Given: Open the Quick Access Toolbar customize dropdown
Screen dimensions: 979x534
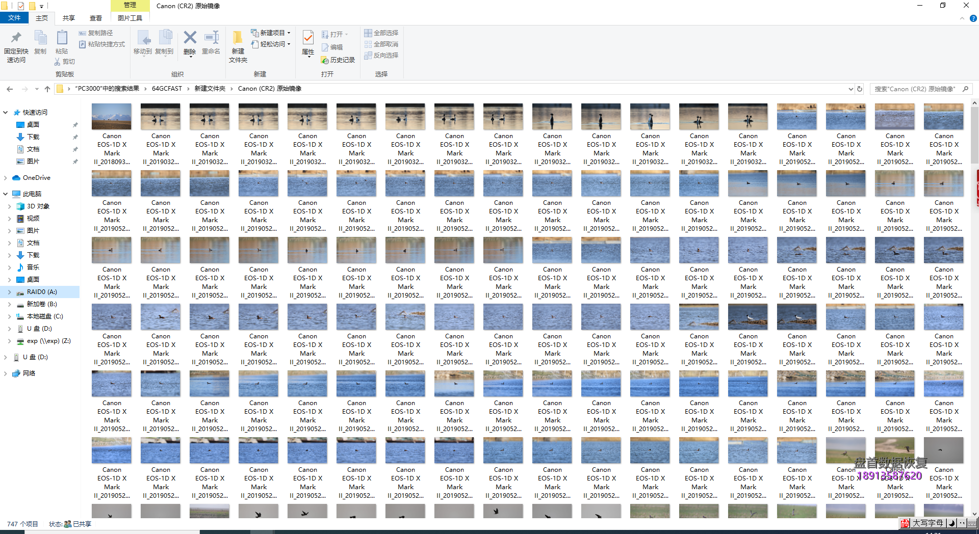Looking at the screenshot, I should pyautogui.click(x=42, y=6).
